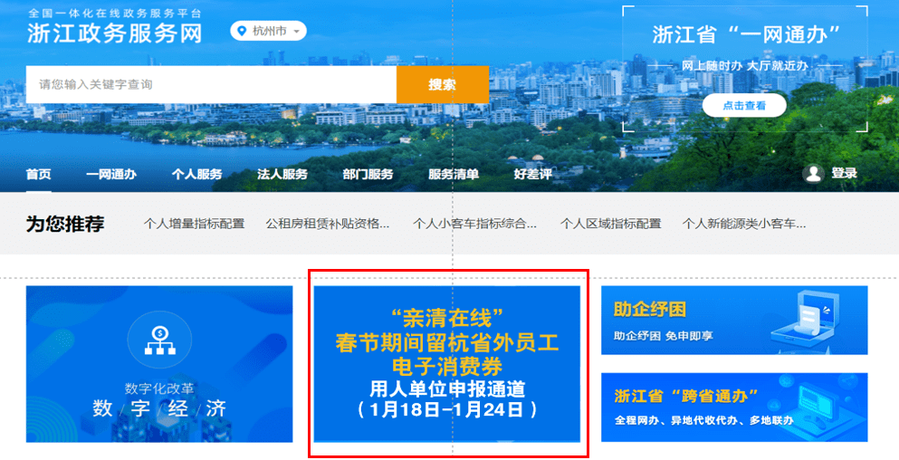Screen dimensions: 899x460
Task: Open the 服务清单 navigation tab
Action: coord(454,175)
